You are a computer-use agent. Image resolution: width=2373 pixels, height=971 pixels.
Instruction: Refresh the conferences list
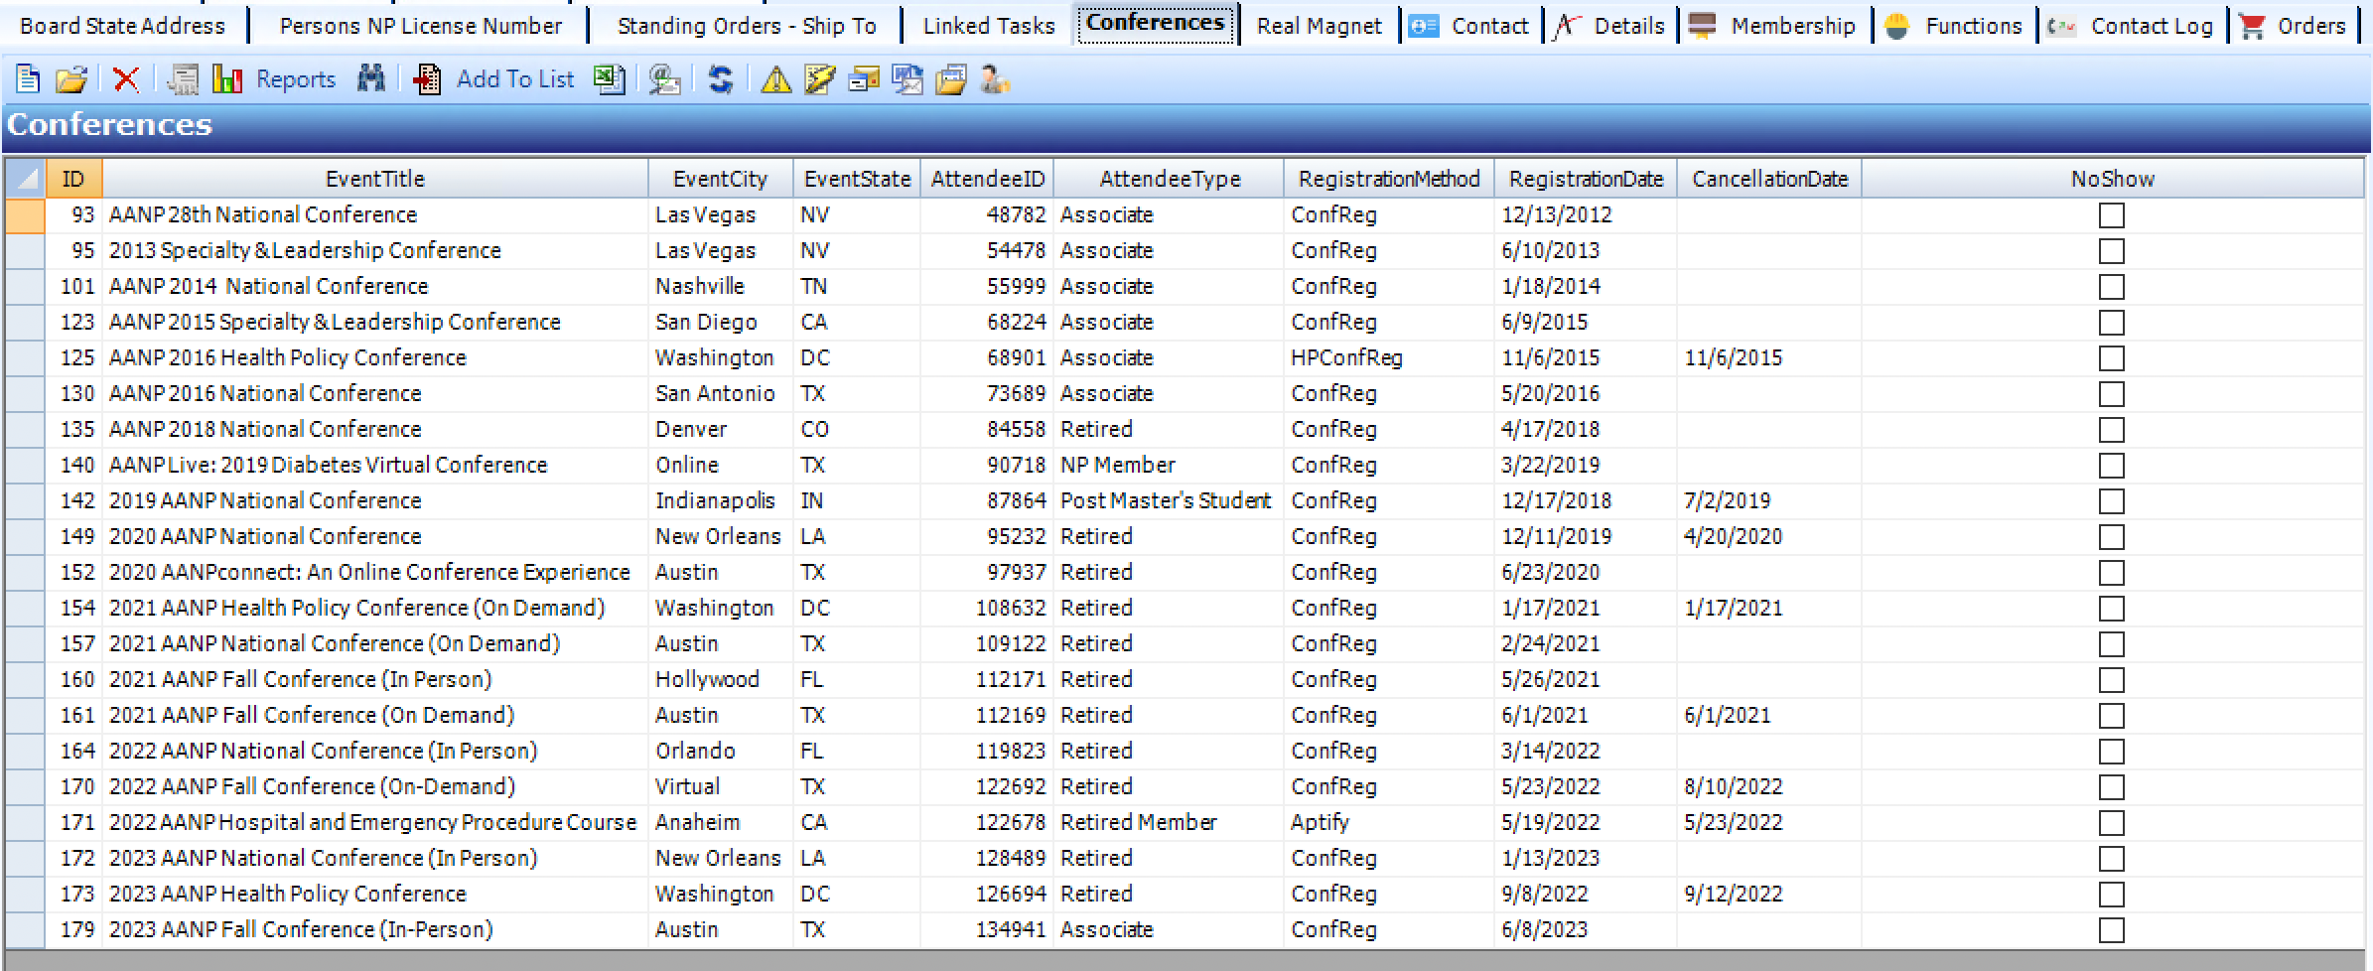(x=718, y=79)
